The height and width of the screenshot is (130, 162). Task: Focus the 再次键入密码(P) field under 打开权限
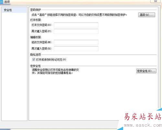click(x=76, y=31)
